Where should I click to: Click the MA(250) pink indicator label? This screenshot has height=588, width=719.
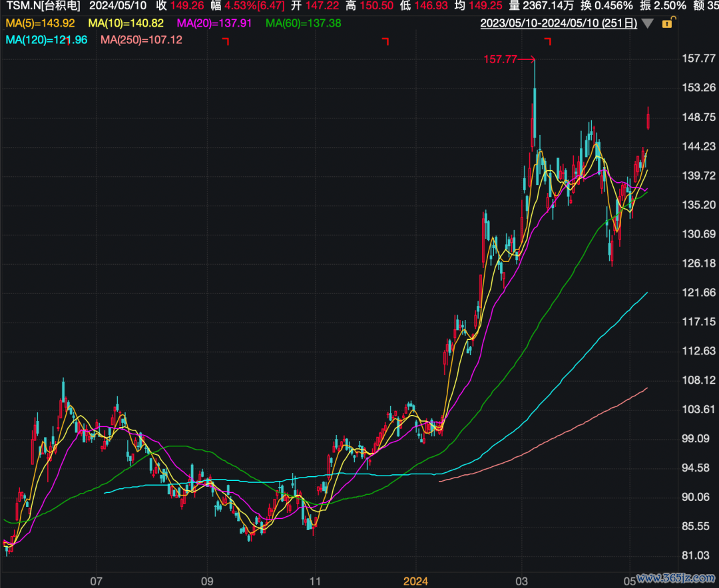tap(141, 40)
